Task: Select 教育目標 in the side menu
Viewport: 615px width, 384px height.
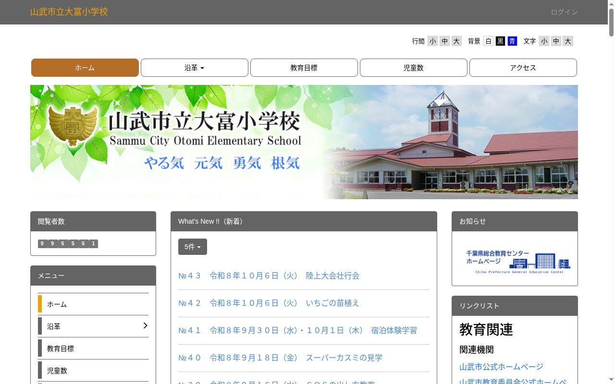Action: pyautogui.click(x=93, y=348)
